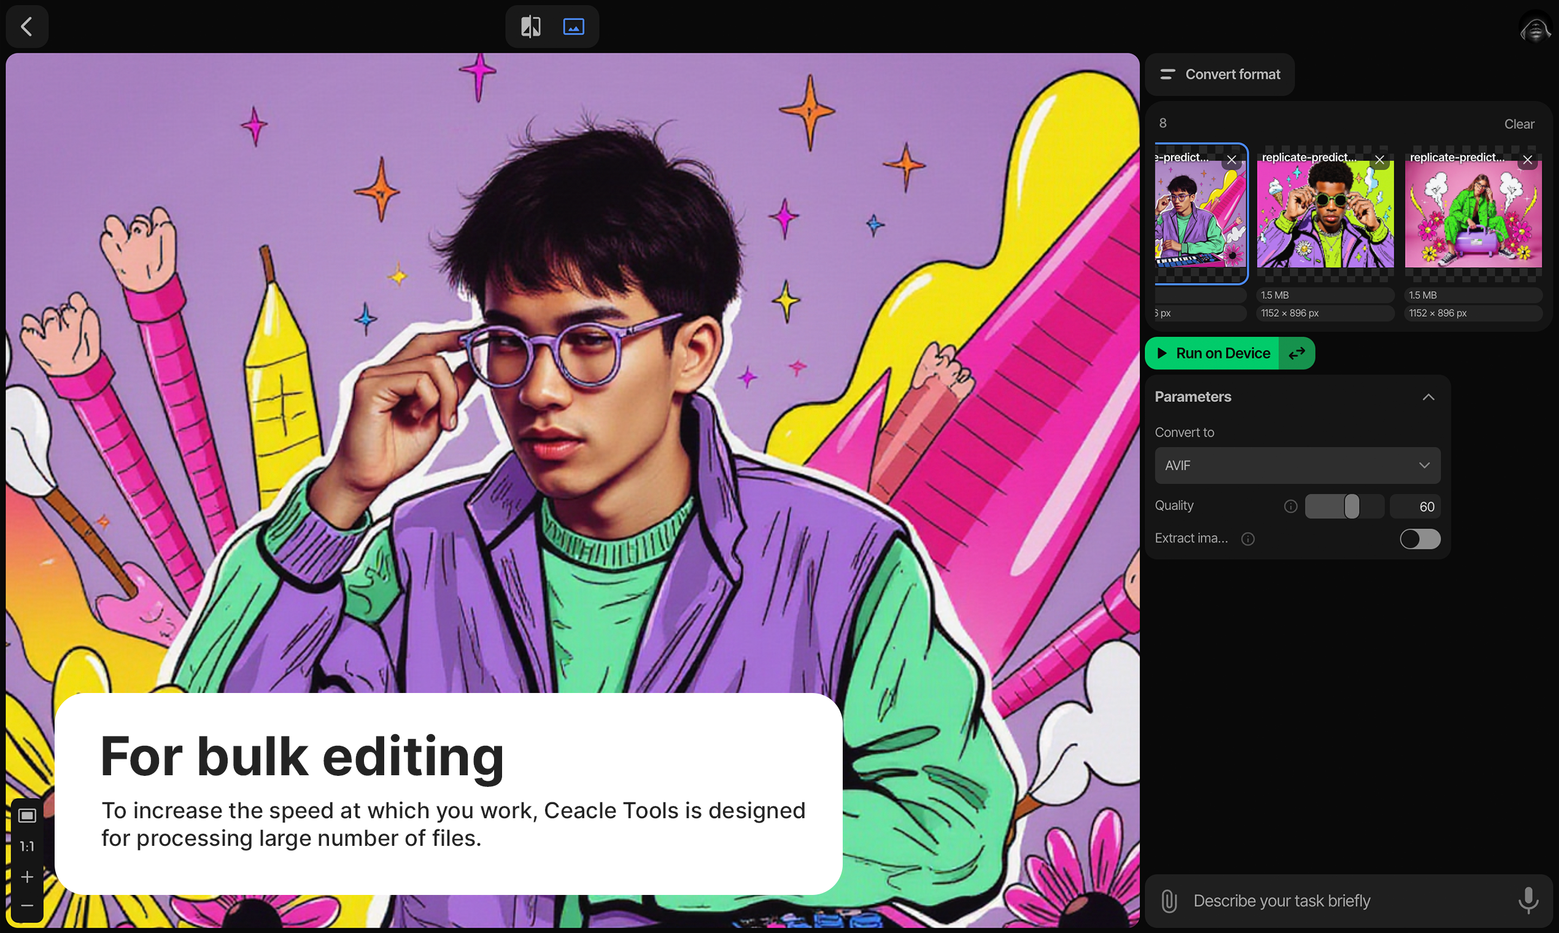Click the Run on Device button

tap(1213, 354)
